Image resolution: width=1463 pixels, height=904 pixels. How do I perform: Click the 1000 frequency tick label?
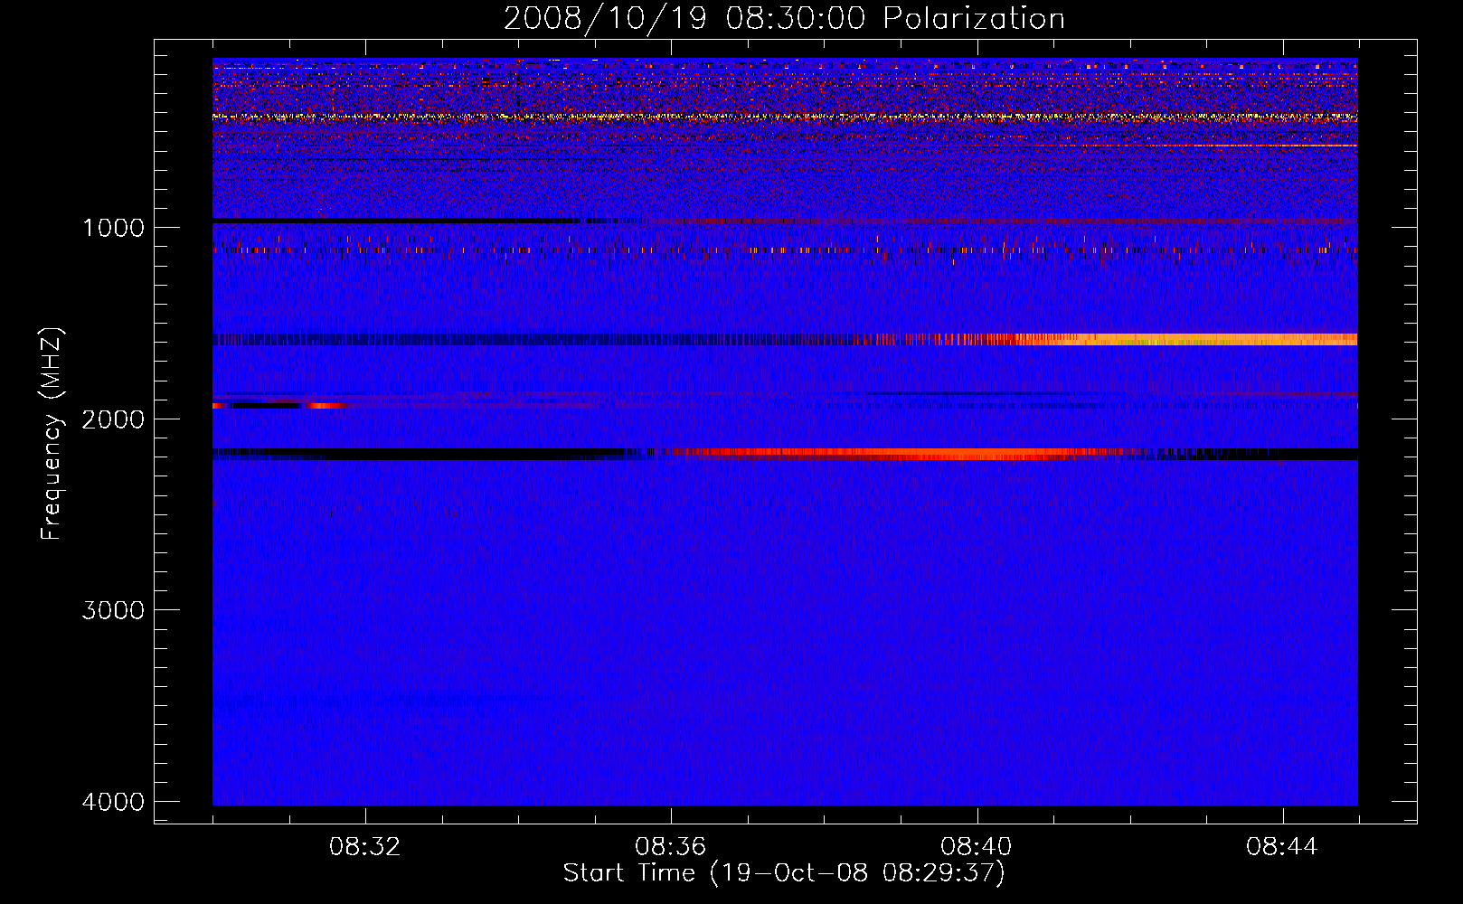(113, 228)
